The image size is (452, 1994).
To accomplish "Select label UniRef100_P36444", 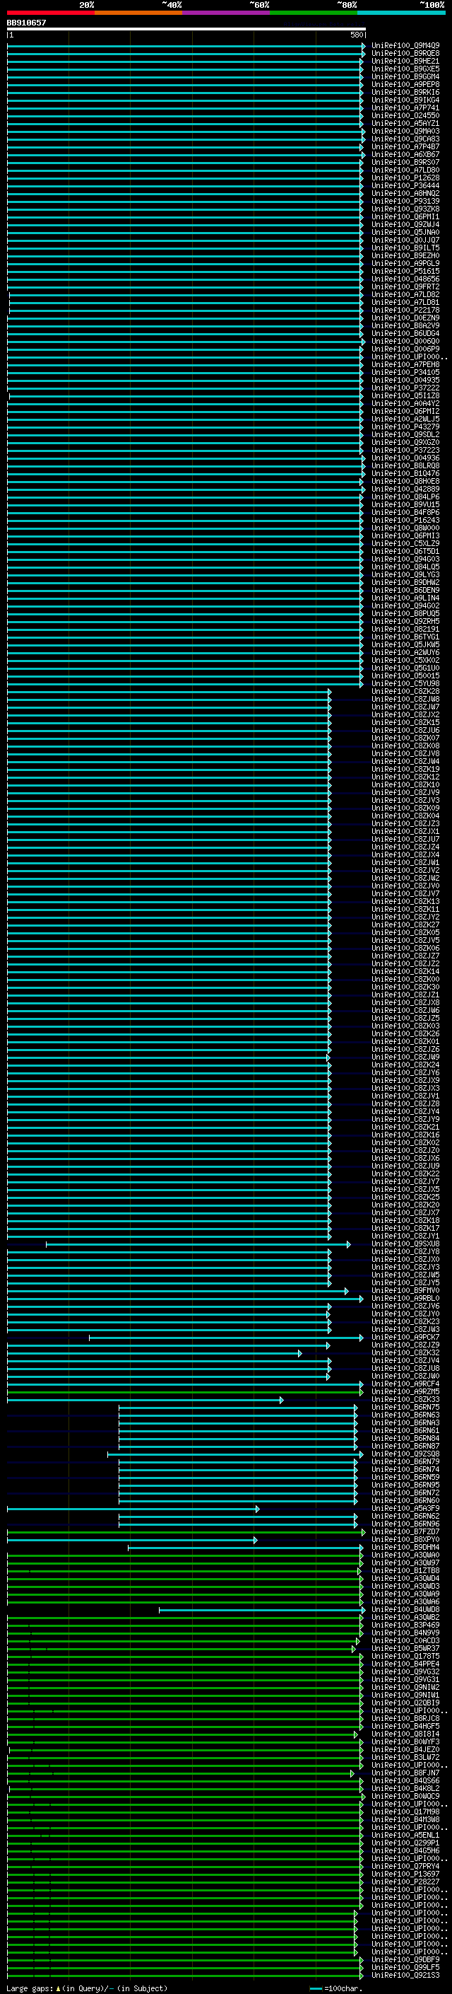I will [405, 186].
